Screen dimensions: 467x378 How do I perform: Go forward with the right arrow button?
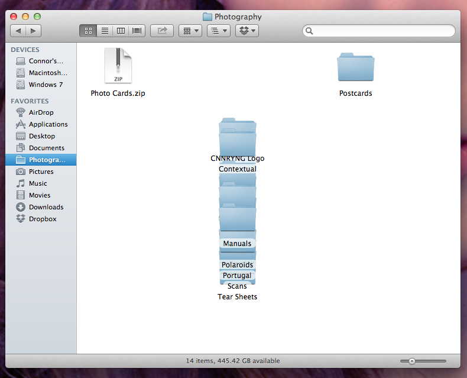(x=33, y=31)
